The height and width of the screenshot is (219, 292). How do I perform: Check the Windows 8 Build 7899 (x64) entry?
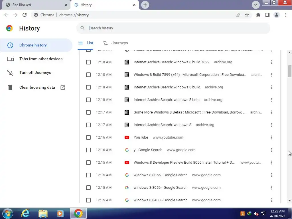88,75
